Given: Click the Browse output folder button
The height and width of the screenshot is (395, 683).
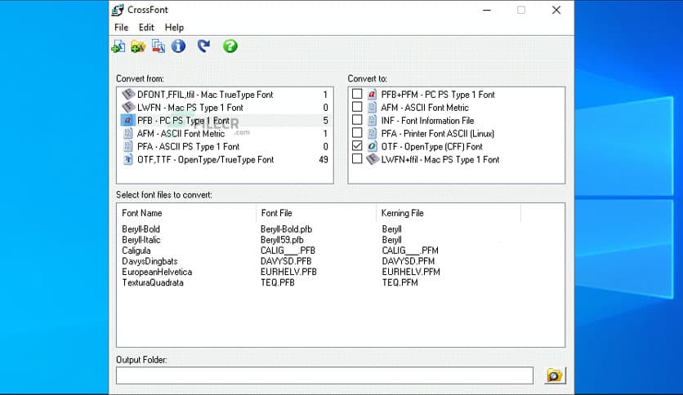Looking at the screenshot, I should (x=555, y=375).
